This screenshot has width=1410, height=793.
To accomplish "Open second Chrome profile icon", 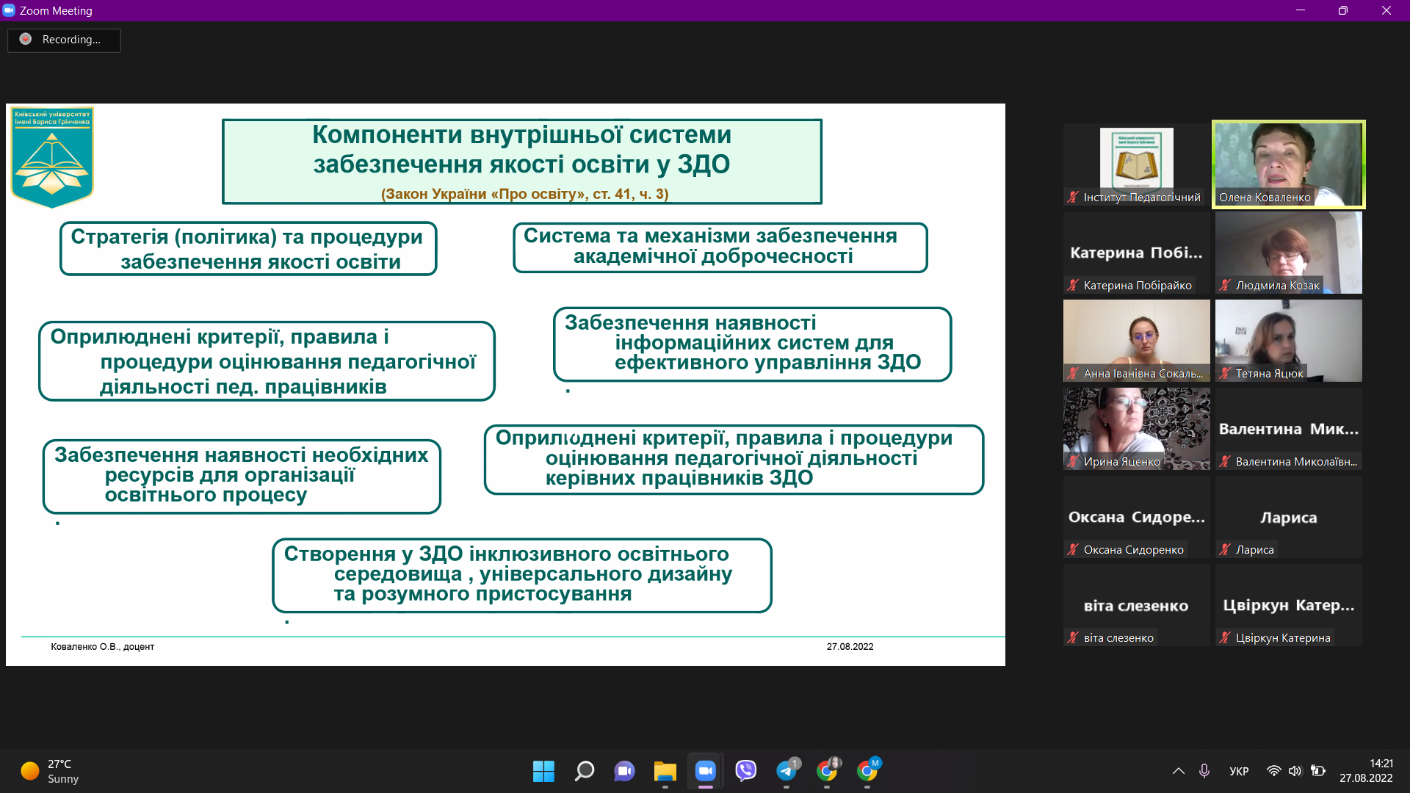I will coord(867,771).
